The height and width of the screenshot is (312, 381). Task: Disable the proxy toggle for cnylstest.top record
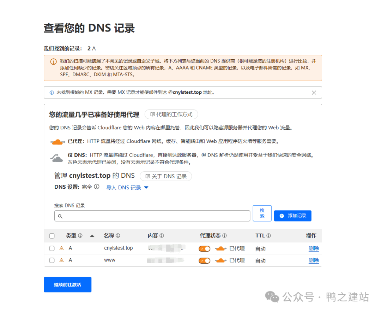click(x=204, y=248)
